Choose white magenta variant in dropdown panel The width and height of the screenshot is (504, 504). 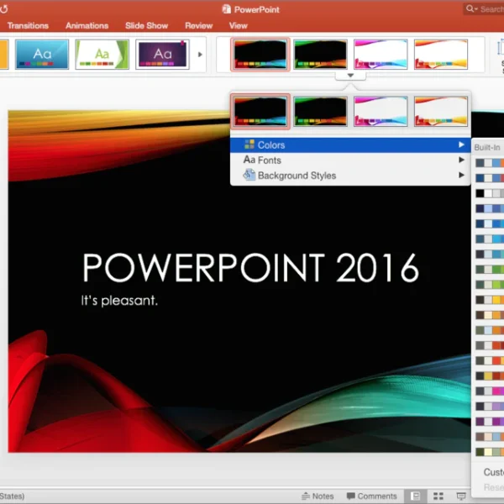coord(381,111)
